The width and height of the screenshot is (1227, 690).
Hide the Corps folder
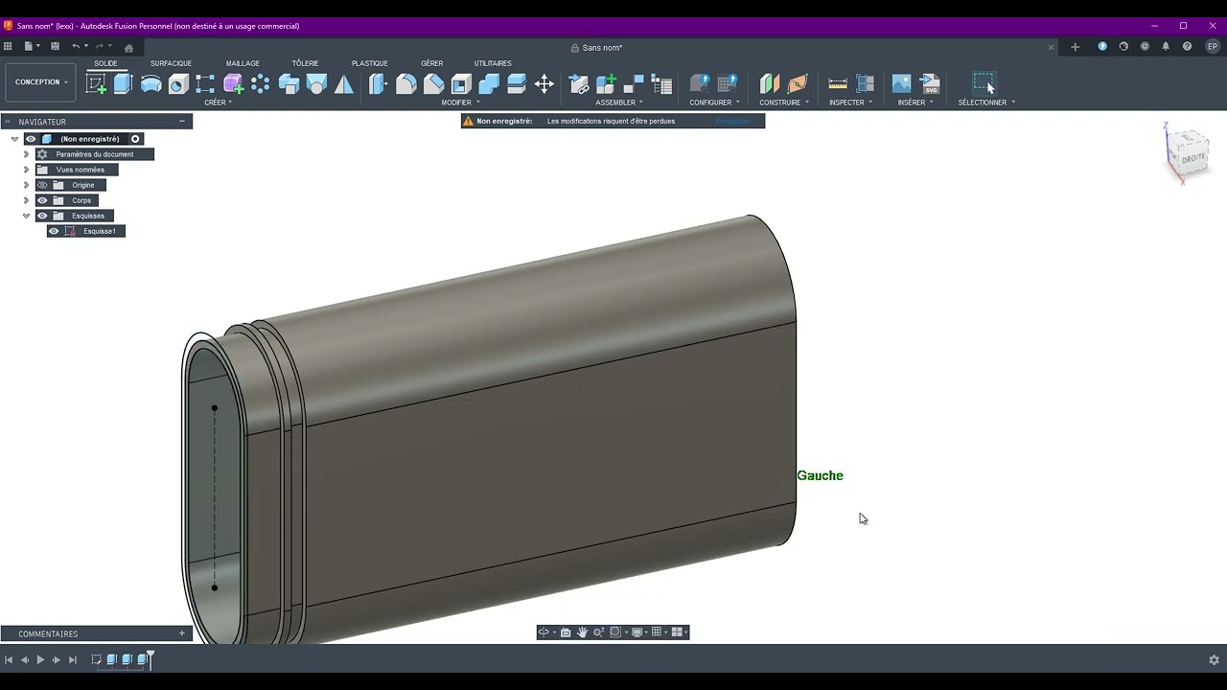click(42, 200)
